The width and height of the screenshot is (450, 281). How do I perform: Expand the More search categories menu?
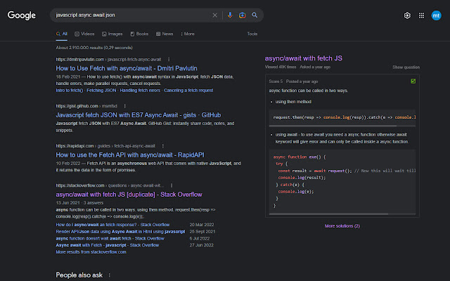tap(188, 34)
